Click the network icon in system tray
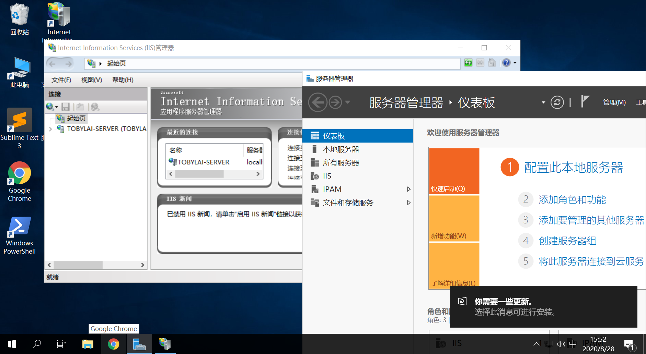The width and height of the screenshot is (646, 354). [549, 344]
